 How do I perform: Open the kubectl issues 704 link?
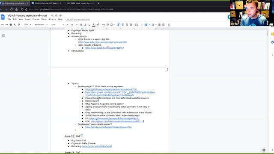[x=108, y=127]
